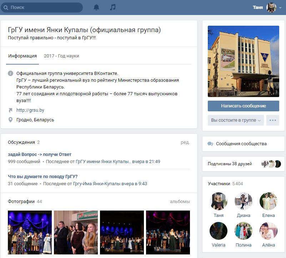Click the 'Написать сообщение' button
This screenshot has width=286, height=258.
[243, 106]
